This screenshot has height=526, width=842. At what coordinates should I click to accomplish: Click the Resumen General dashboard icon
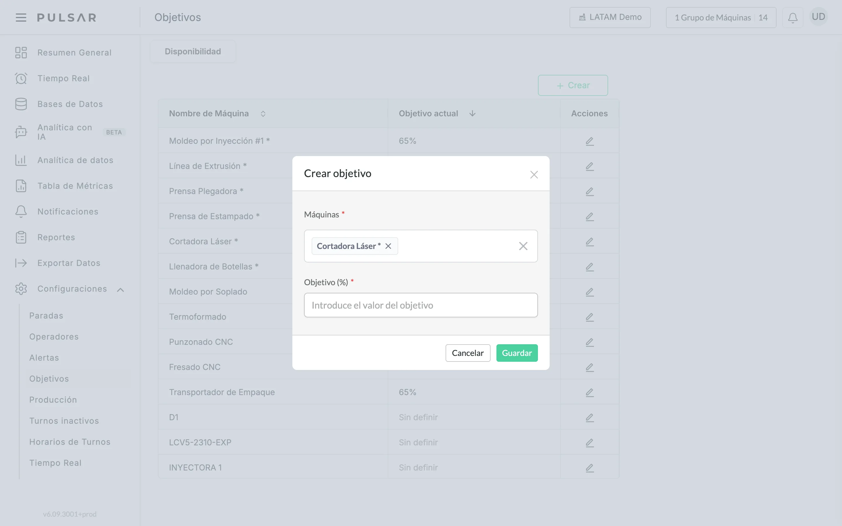click(21, 53)
